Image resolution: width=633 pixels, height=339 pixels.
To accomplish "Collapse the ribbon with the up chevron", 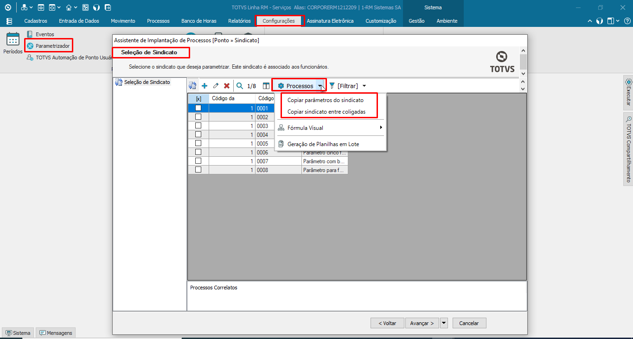I will pyautogui.click(x=590, y=21).
